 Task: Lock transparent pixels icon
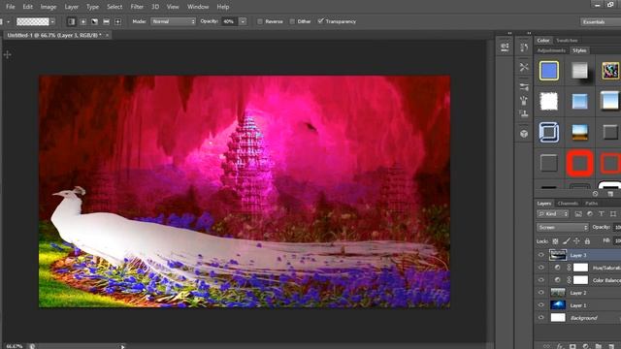click(x=555, y=241)
